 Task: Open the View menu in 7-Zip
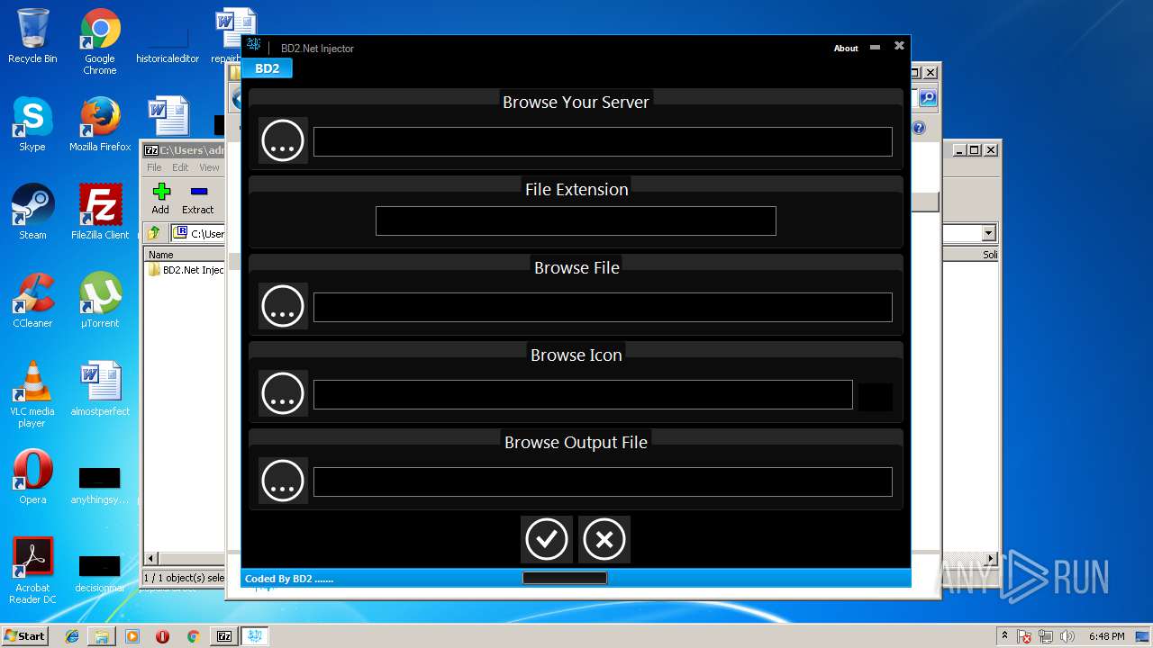209,167
